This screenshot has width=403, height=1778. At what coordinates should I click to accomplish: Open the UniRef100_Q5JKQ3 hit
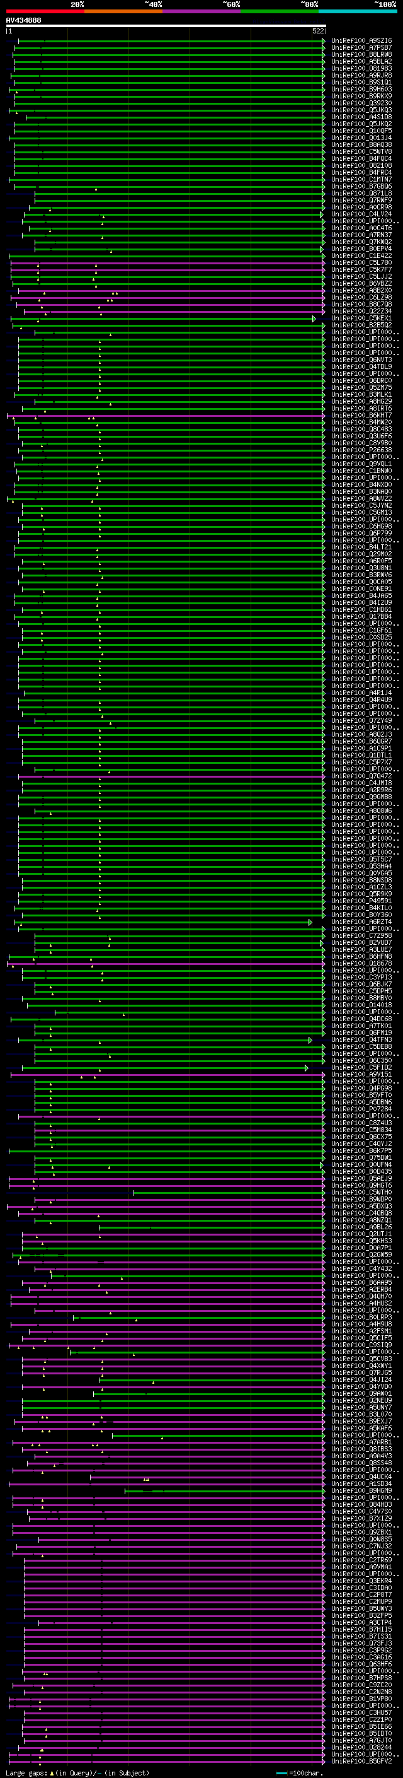pos(361,110)
